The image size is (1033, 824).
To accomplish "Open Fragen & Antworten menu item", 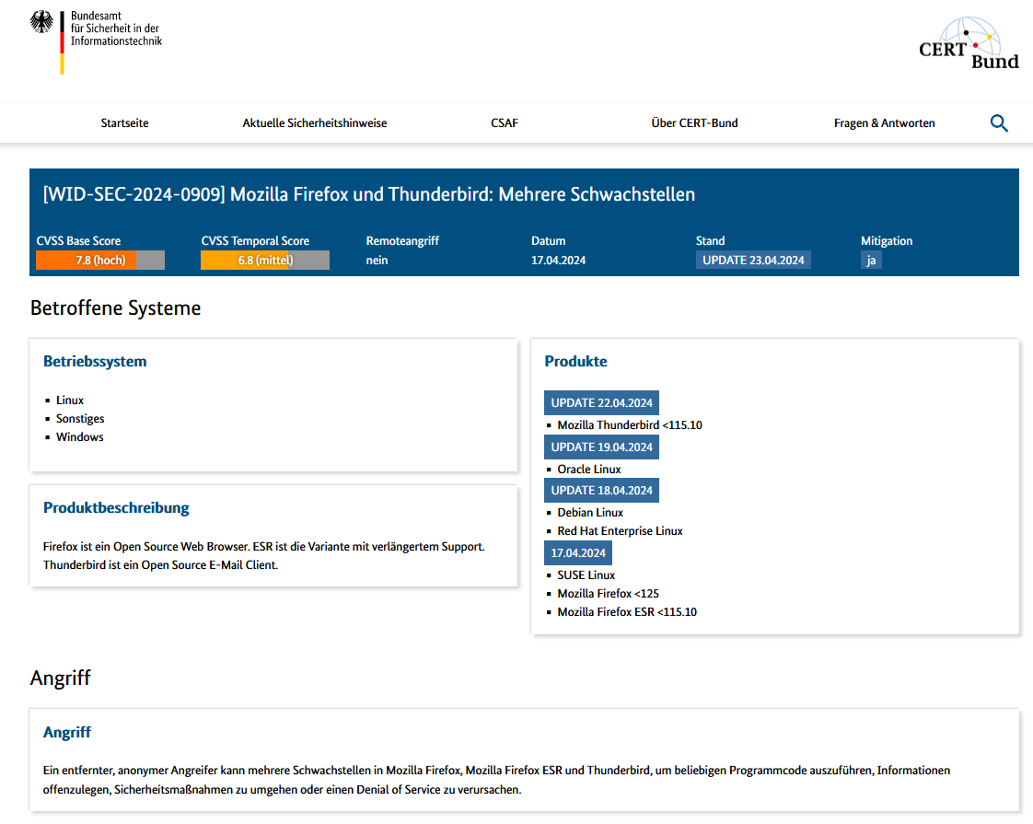I will (884, 123).
